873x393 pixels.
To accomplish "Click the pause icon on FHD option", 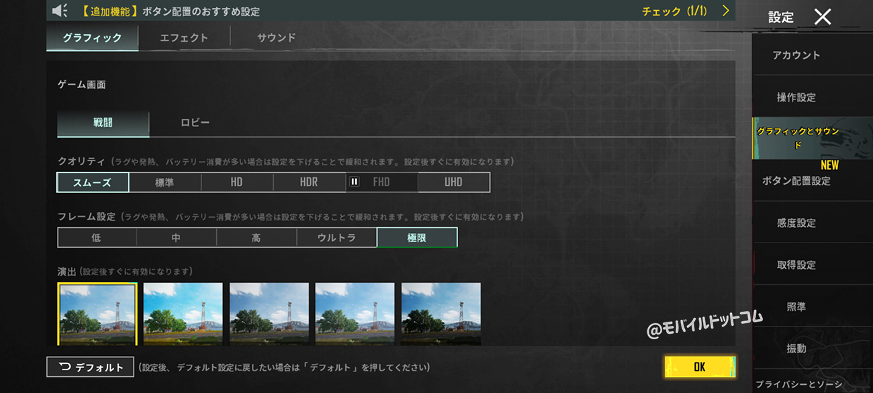I will 355,182.
